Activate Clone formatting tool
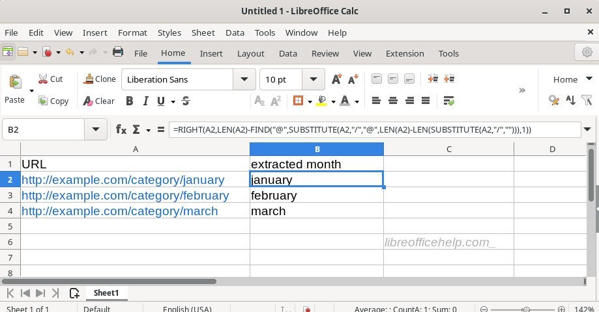599x312 pixels. point(99,79)
